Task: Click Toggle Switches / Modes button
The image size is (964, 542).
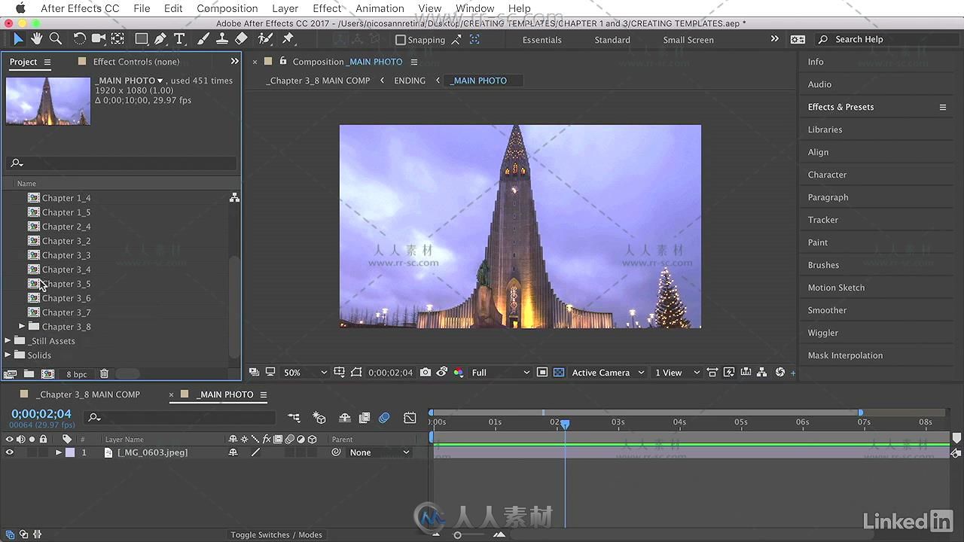Action: [x=276, y=535]
